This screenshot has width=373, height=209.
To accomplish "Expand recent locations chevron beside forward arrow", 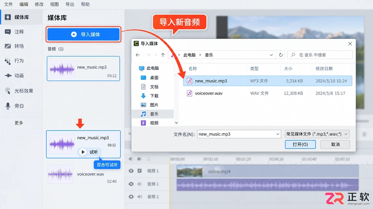I will [x=156, y=55].
